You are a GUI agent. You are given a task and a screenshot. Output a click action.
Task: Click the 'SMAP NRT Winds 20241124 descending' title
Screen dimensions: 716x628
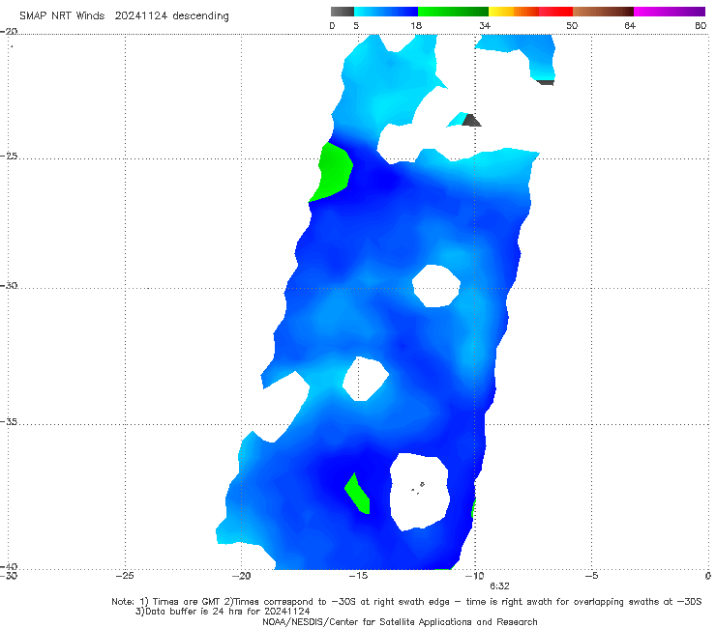point(124,16)
